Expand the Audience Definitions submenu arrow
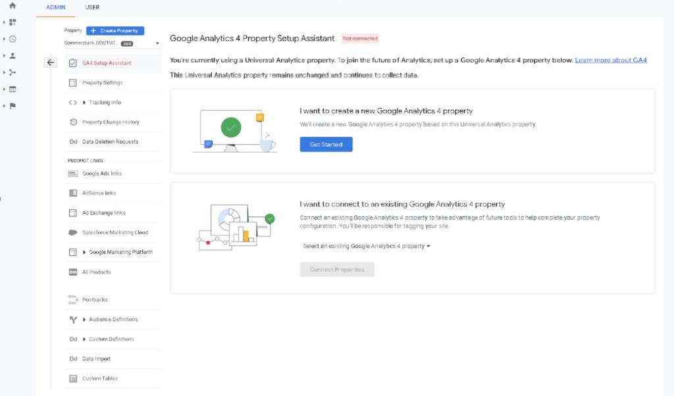This screenshot has height=396, width=674. pos(84,320)
